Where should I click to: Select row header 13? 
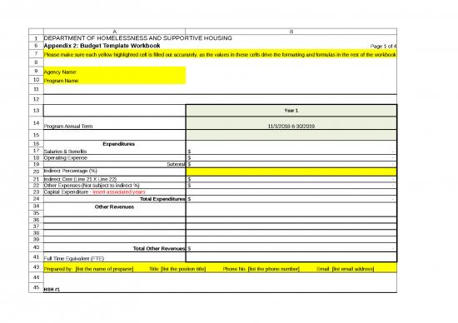pyautogui.click(x=36, y=111)
